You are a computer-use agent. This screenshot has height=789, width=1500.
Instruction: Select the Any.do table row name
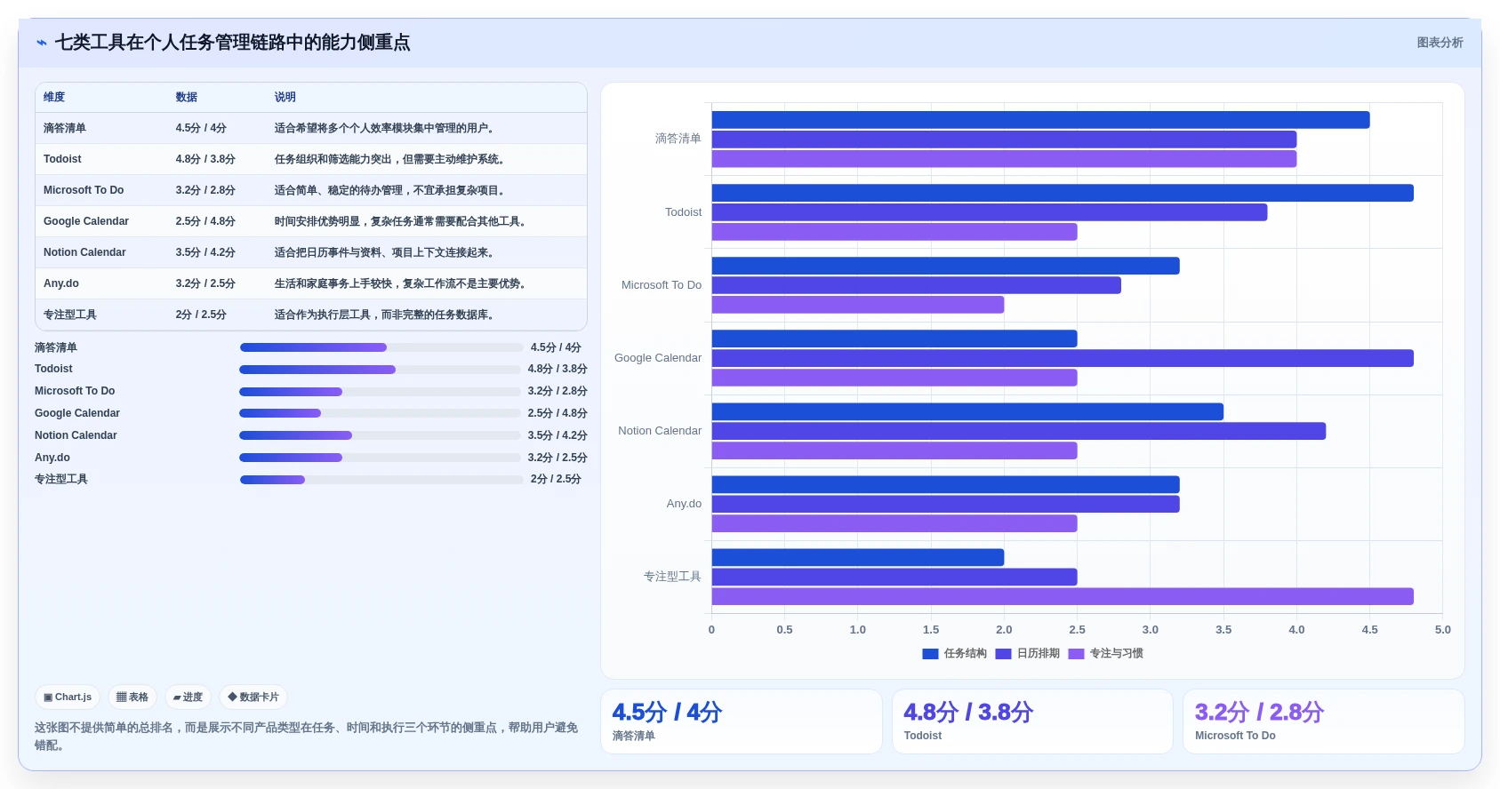tap(61, 283)
